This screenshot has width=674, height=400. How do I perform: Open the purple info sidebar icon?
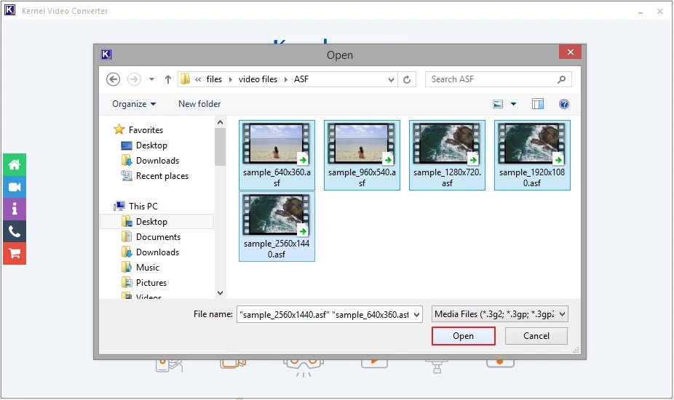coord(14,209)
